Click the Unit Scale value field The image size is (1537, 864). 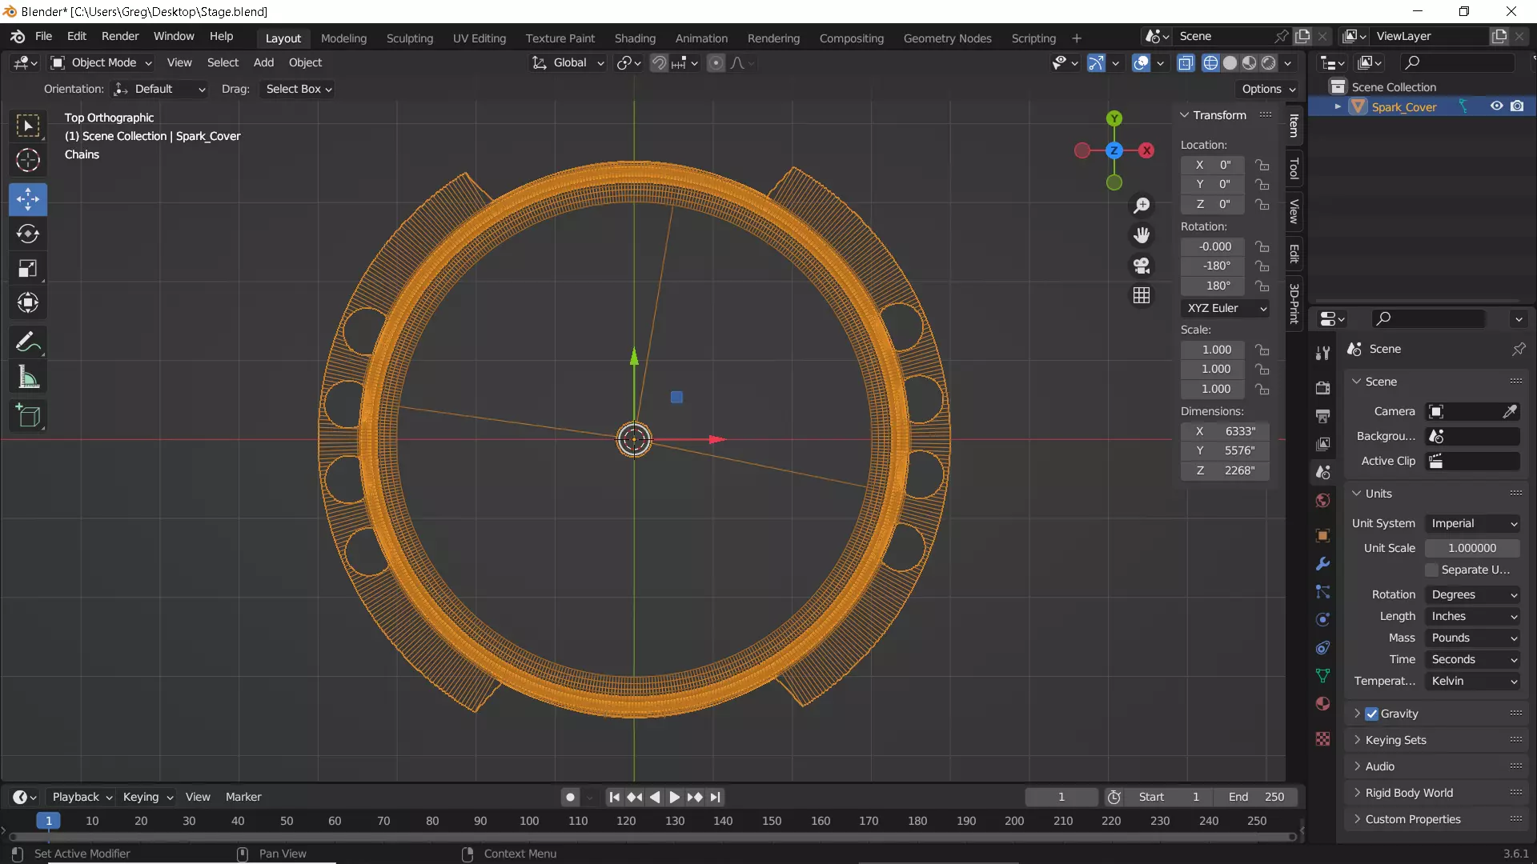point(1471,548)
